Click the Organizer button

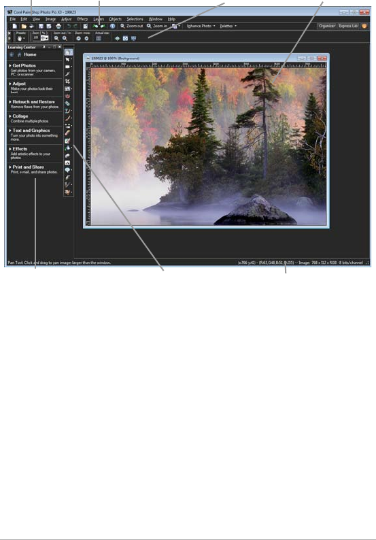tap(327, 26)
